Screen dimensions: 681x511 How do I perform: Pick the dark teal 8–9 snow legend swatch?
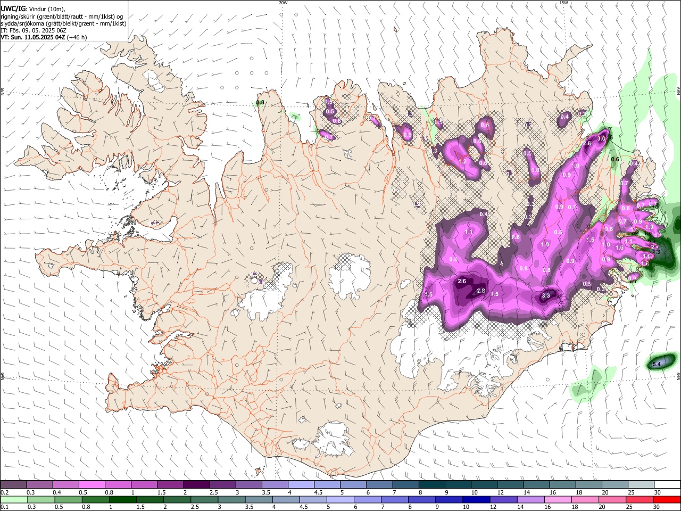(x=432, y=485)
